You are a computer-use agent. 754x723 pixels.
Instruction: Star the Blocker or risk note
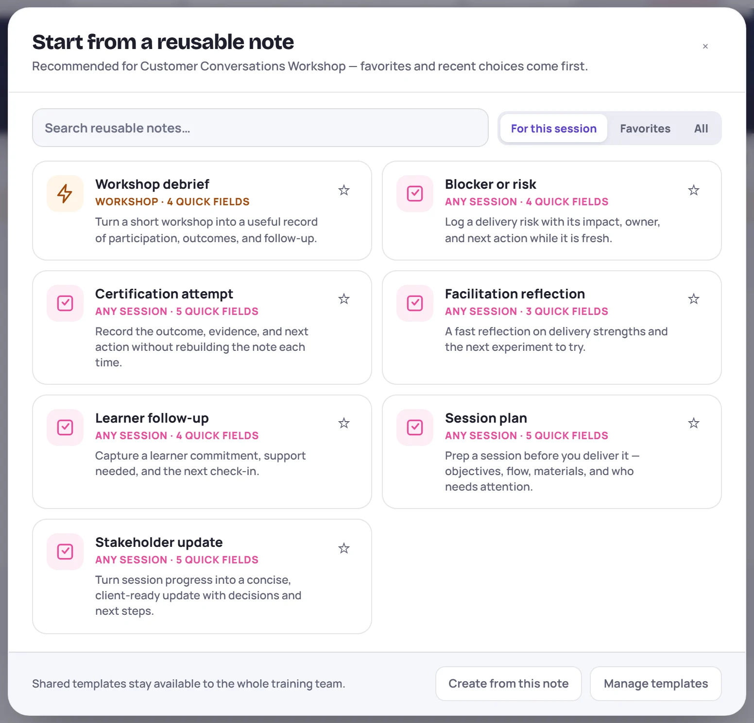(x=694, y=190)
